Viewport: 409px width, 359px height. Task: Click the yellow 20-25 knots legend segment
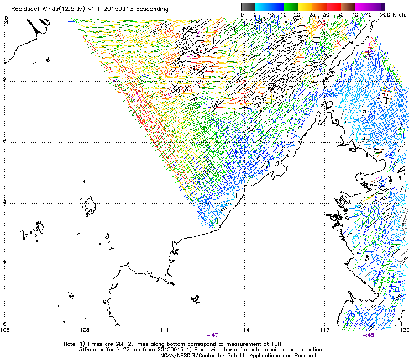[x=305, y=7]
